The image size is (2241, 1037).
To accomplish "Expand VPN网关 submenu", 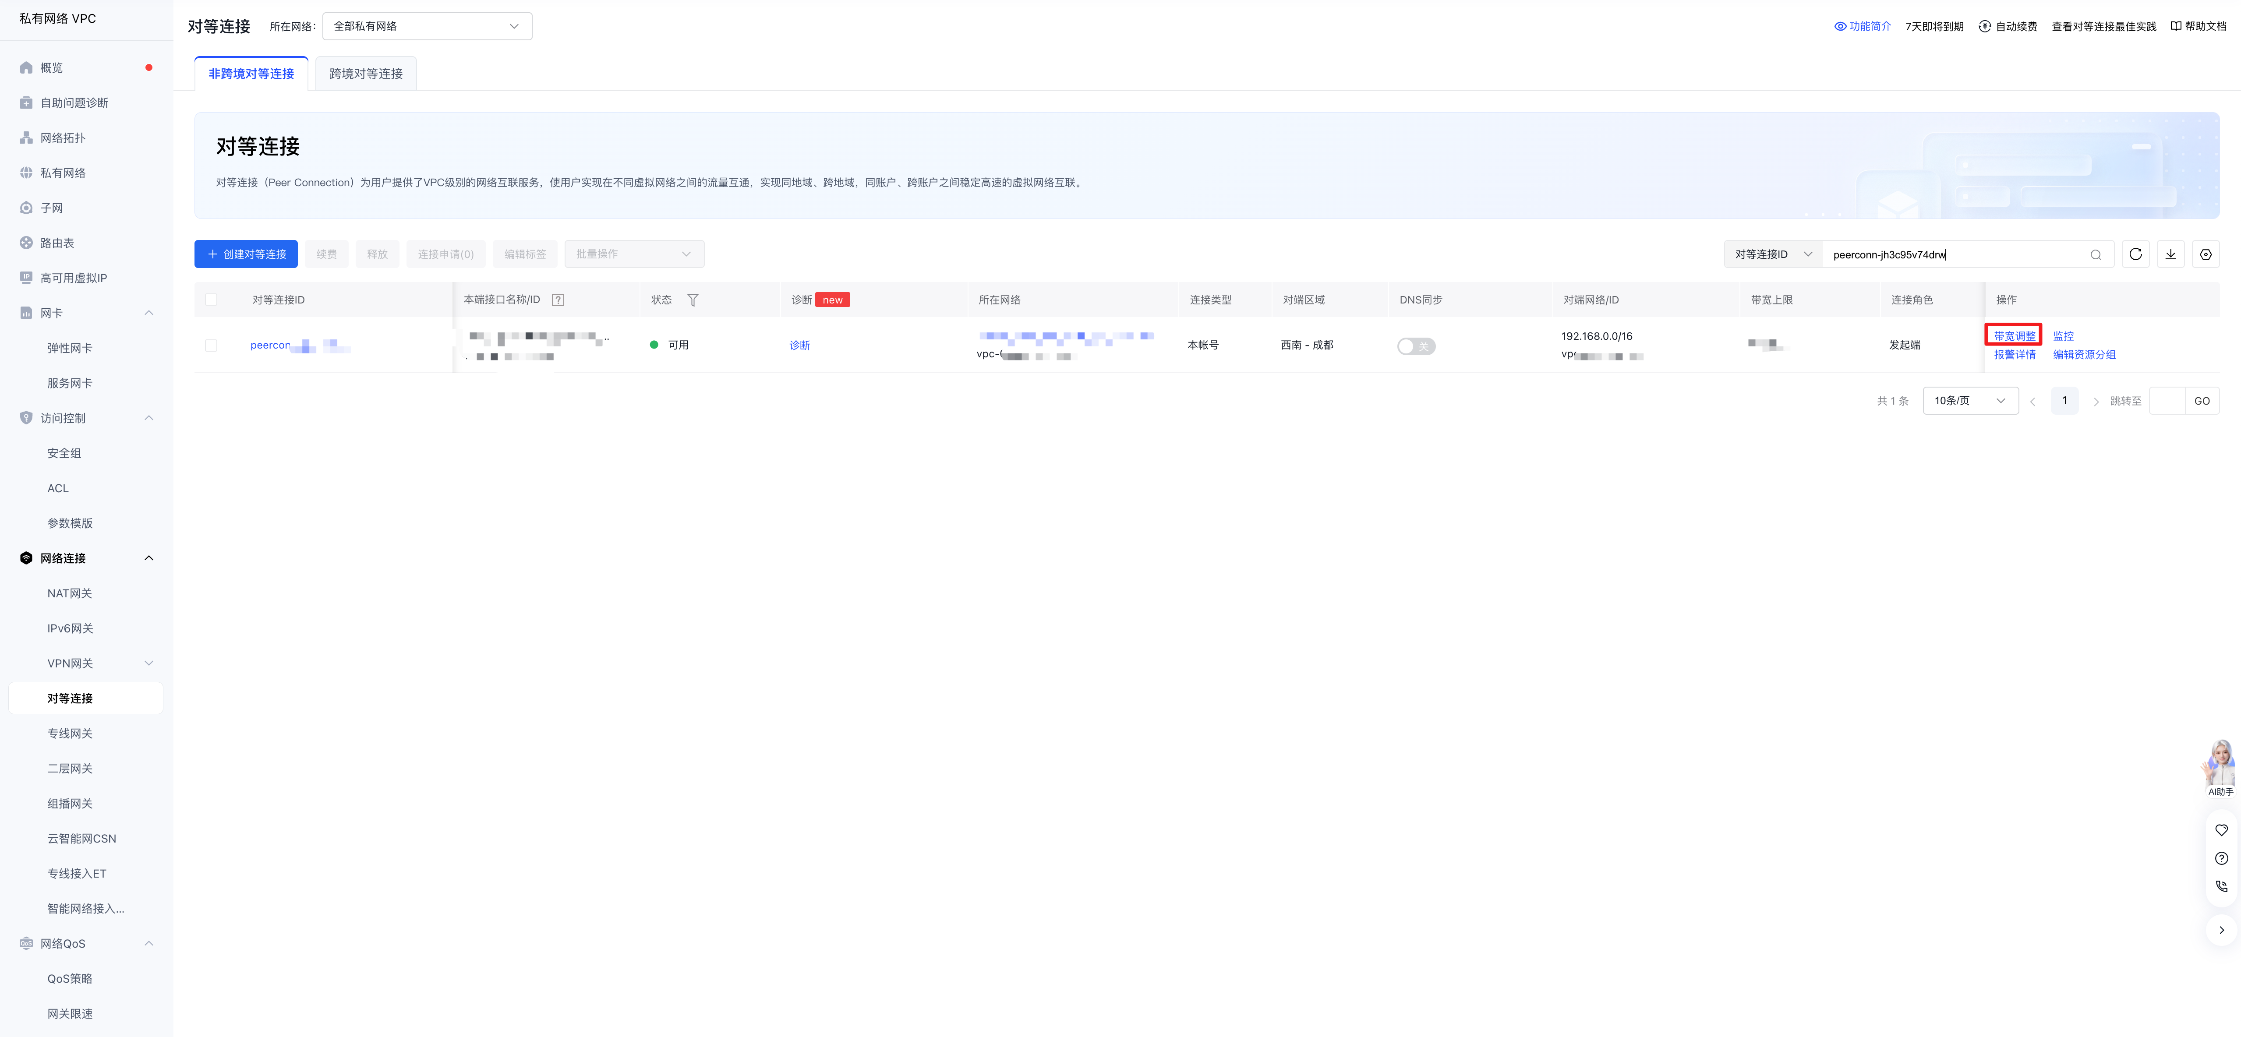I will click(149, 664).
